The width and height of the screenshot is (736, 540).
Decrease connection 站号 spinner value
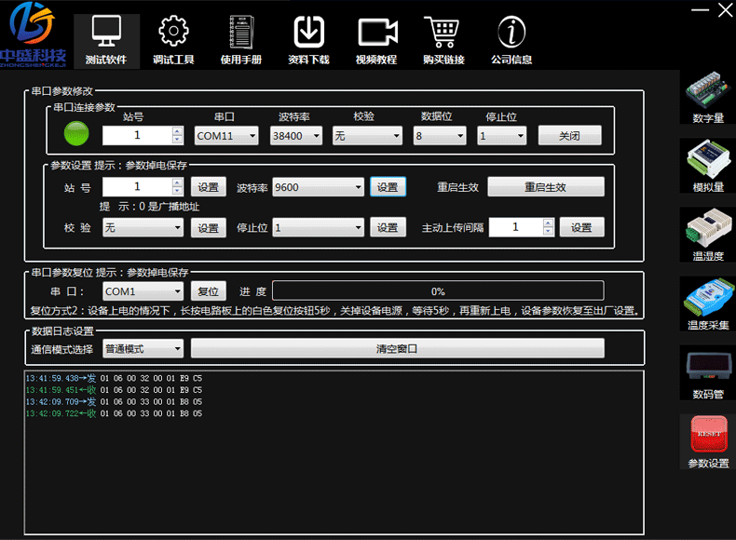click(177, 140)
